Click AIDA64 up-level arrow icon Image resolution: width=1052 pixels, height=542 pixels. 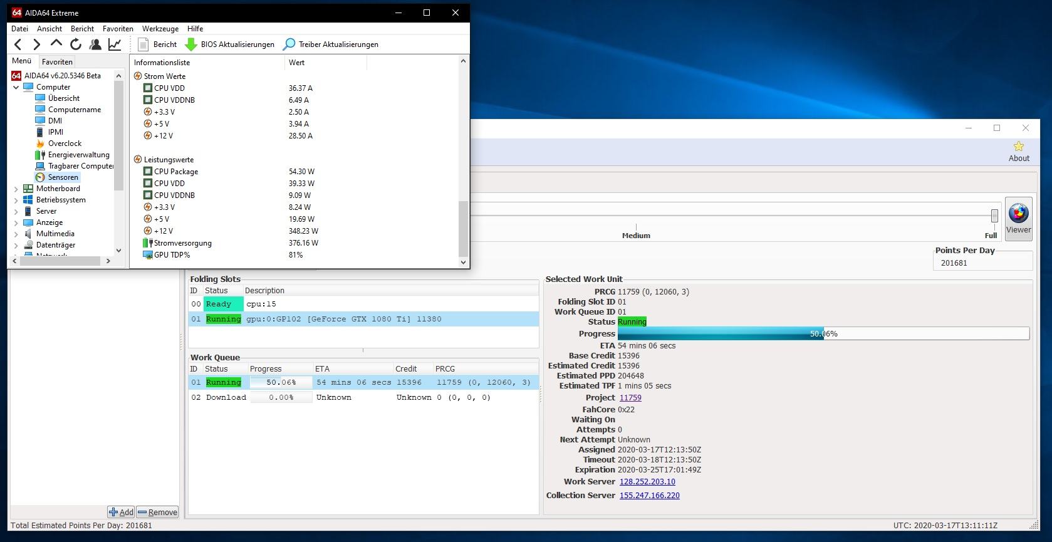tap(56, 44)
